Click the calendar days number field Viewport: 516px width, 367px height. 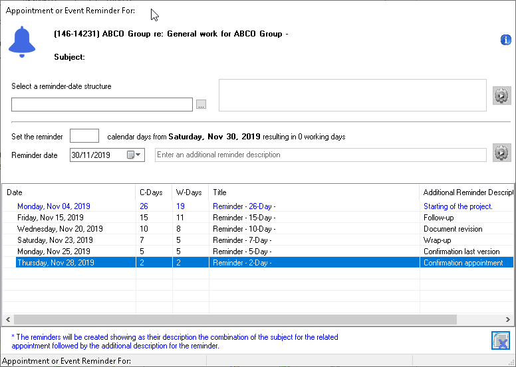coord(84,135)
